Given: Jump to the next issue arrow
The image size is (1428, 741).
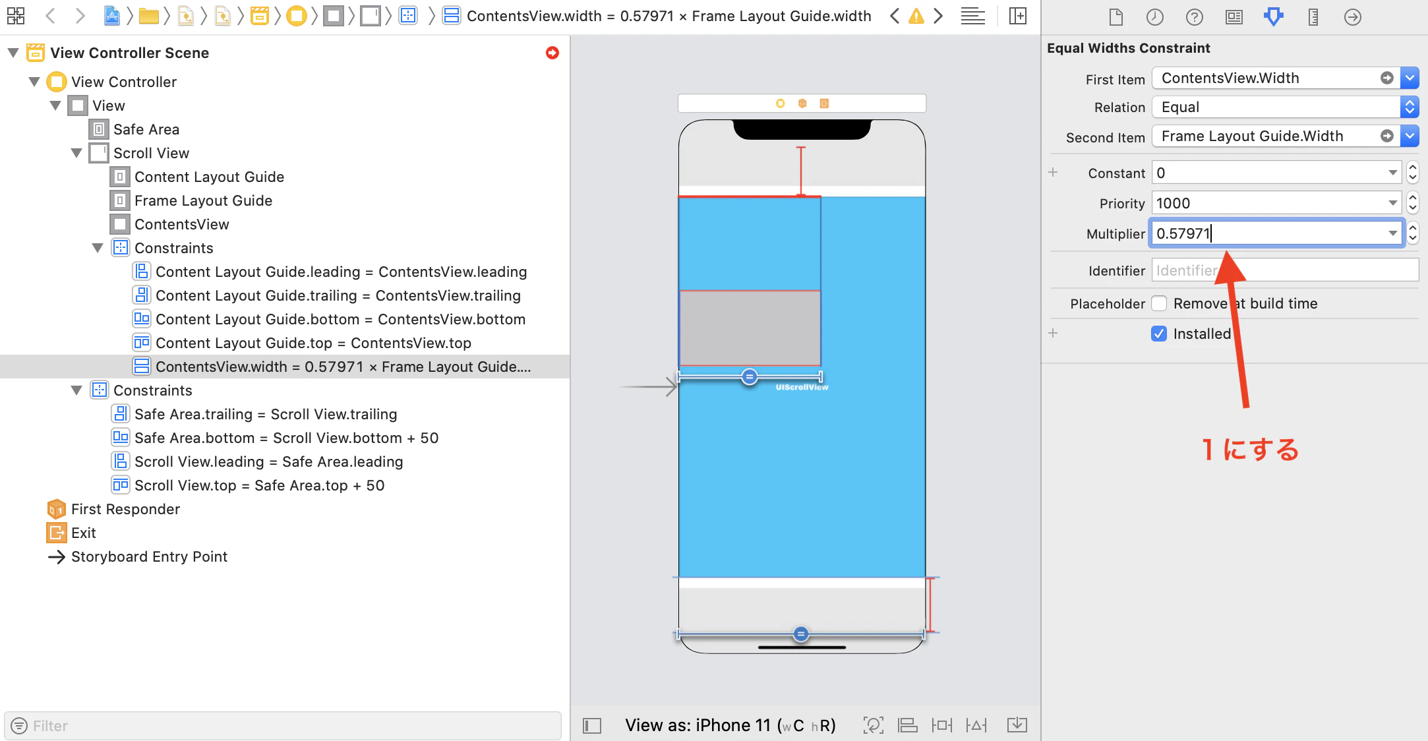Looking at the screenshot, I should point(938,16).
